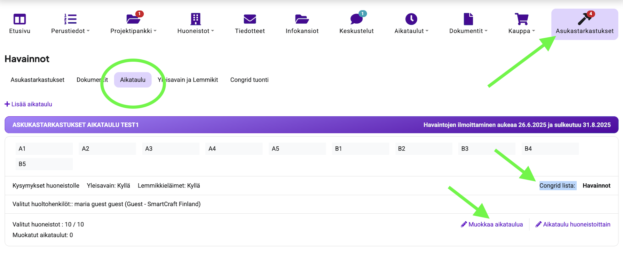Click the Huoneistot building icon

196,19
